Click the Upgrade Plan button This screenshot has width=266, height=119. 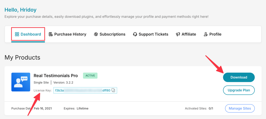pyautogui.click(x=239, y=90)
